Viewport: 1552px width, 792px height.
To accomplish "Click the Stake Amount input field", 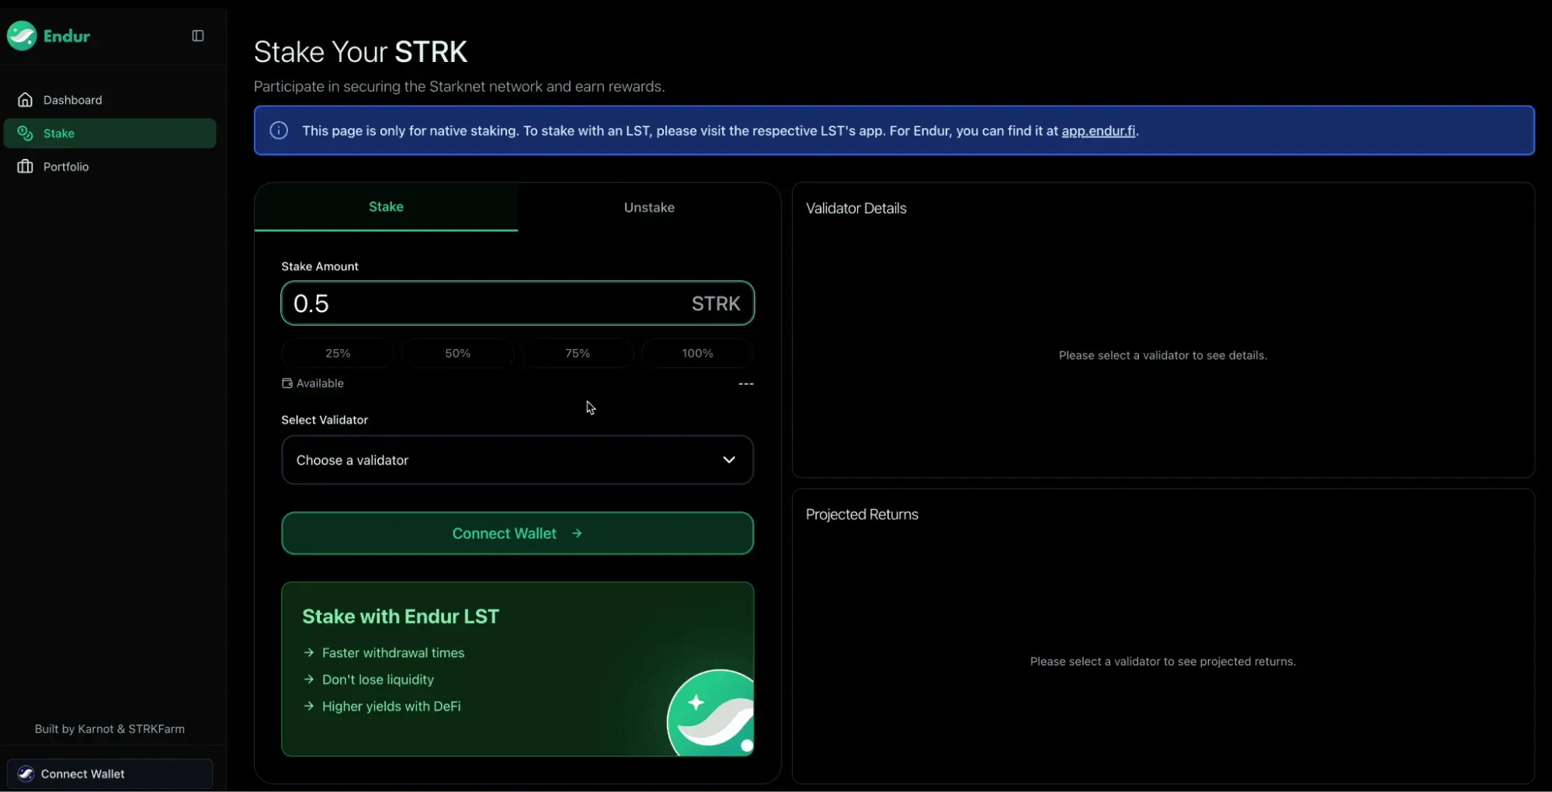I will 517,303.
